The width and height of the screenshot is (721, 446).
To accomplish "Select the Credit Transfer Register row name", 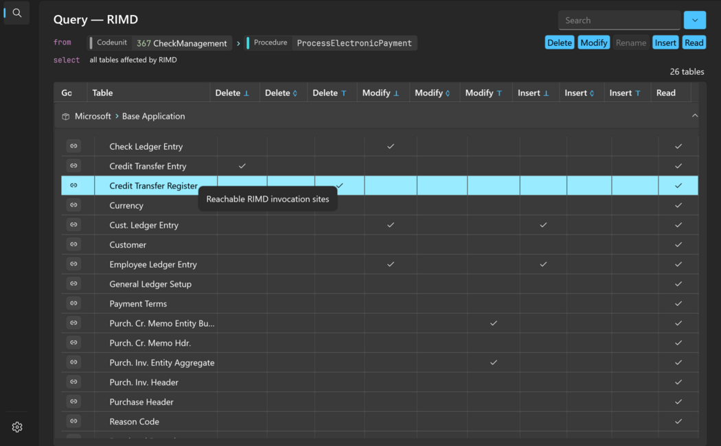I will (153, 186).
